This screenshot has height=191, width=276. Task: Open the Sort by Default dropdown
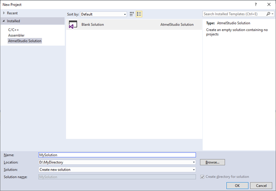(x=103, y=14)
